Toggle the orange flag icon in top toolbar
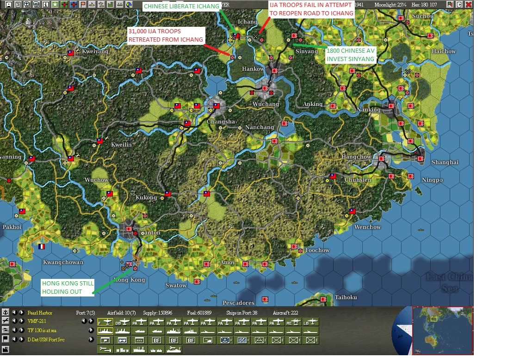 click(x=82, y=4)
